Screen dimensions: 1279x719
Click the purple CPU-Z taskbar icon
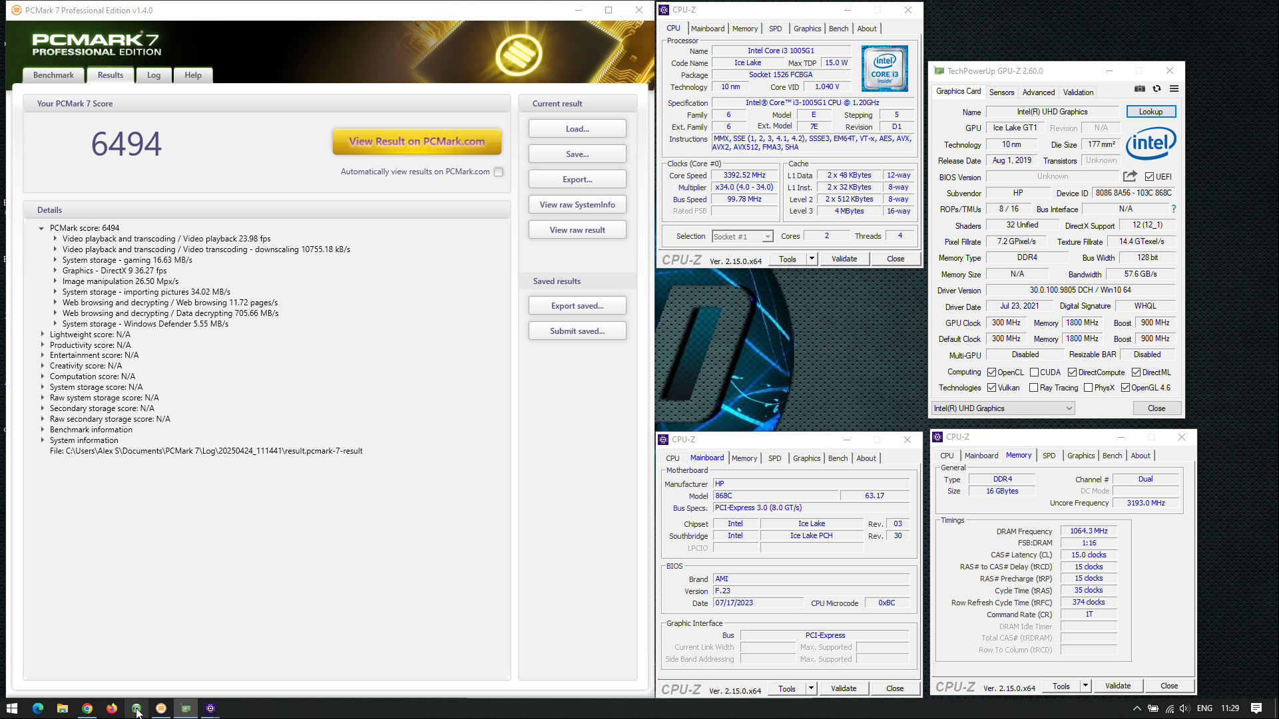[x=210, y=708]
